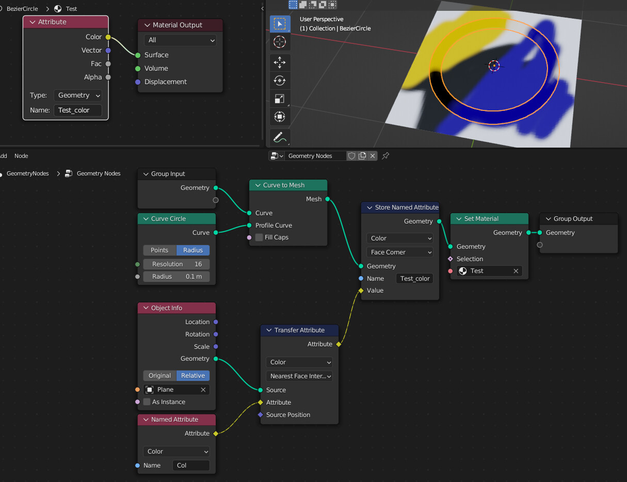Screen dimensions: 627x482
Task: Select the Transform tool
Action: tap(280, 117)
